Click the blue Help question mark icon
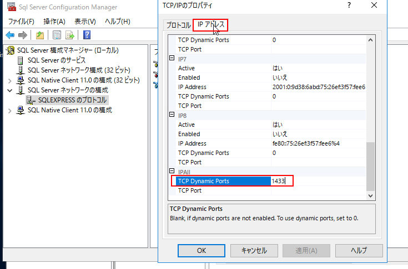This screenshot has width=408, height=269. (x=87, y=35)
